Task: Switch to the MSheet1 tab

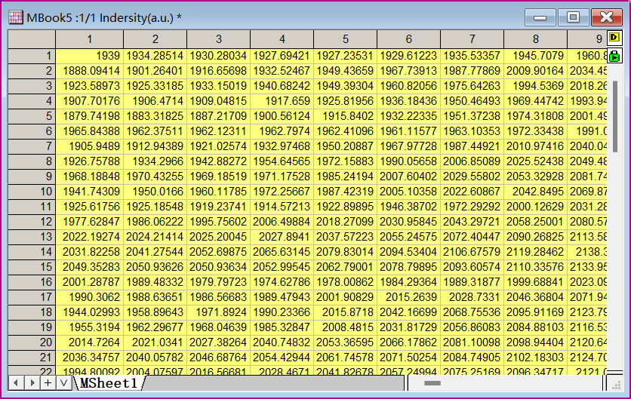Action: pyautogui.click(x=109, y=383)
